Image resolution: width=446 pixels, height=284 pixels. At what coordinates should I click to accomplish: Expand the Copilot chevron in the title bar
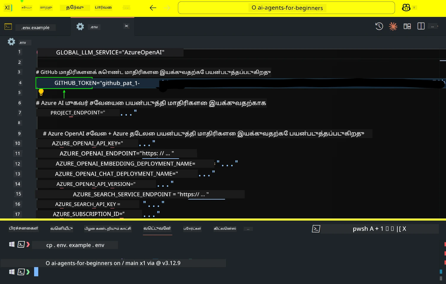[x=414, y=8]
